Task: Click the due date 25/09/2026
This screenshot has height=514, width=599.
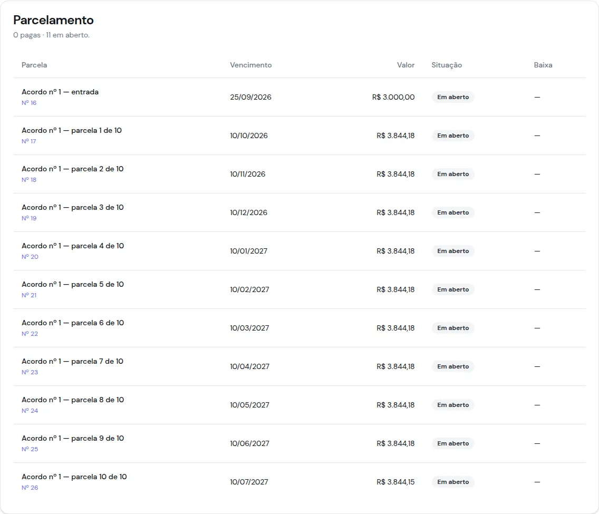Action: [250, 98]
